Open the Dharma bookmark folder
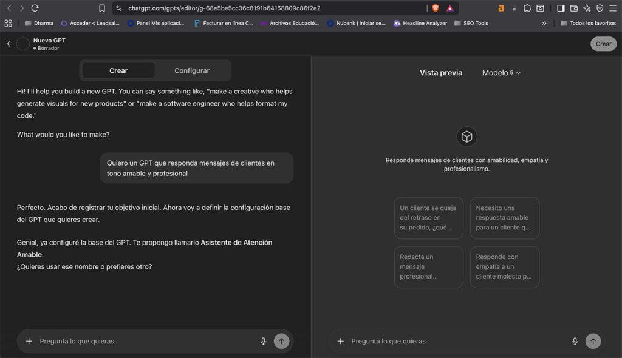622x358 pixels. [39, 24]
